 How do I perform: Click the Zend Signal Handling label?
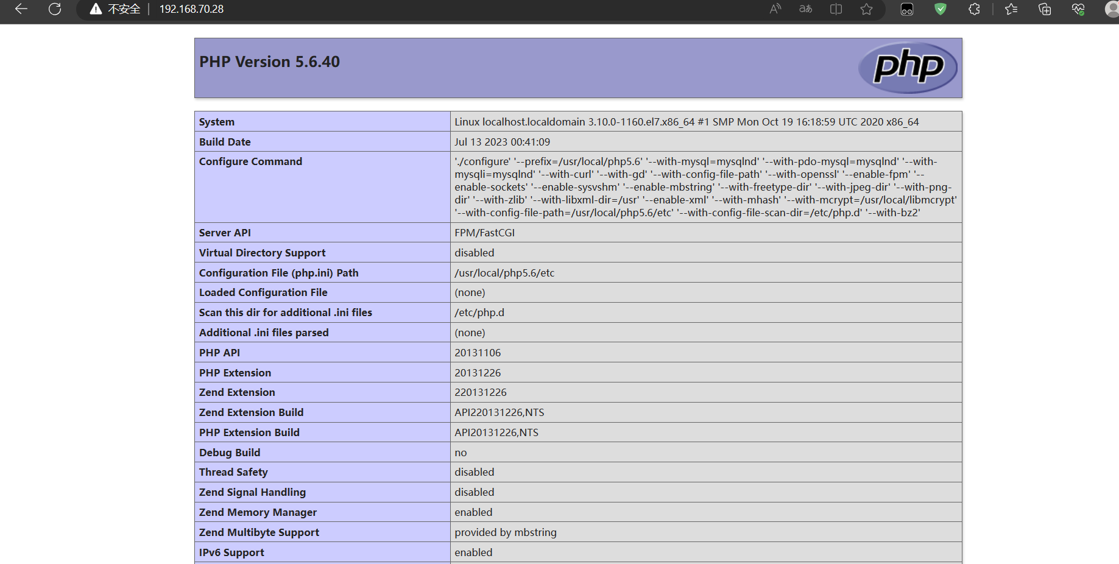click(x=252, y=492)
